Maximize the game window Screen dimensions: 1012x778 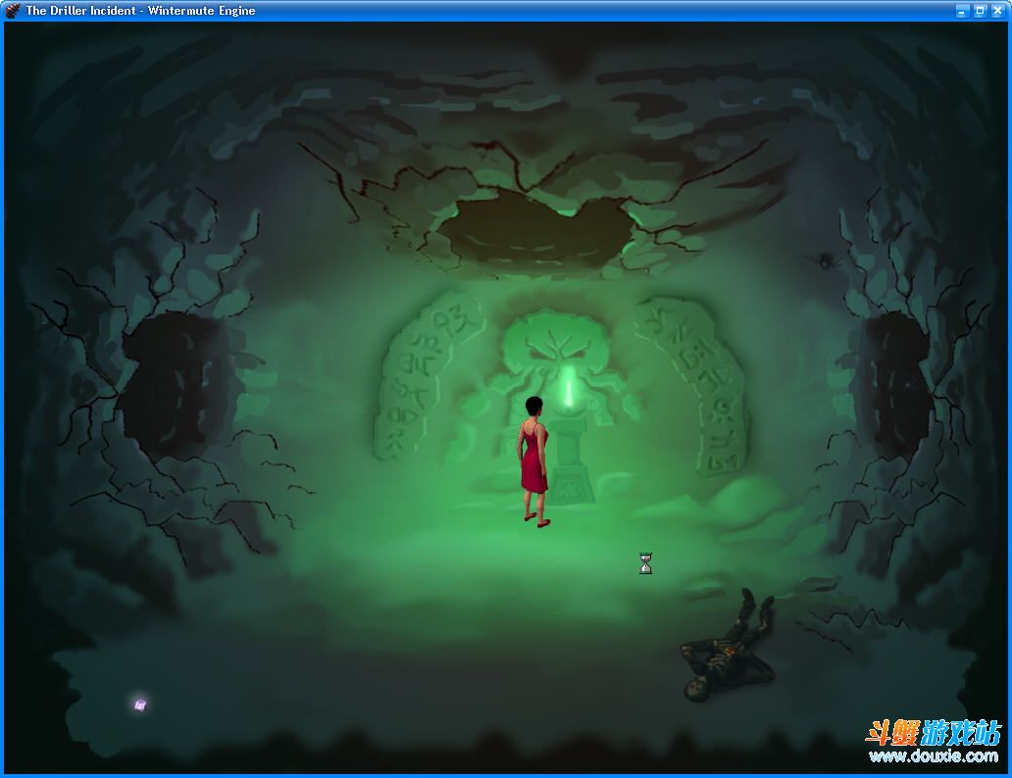tap(980, 11)
